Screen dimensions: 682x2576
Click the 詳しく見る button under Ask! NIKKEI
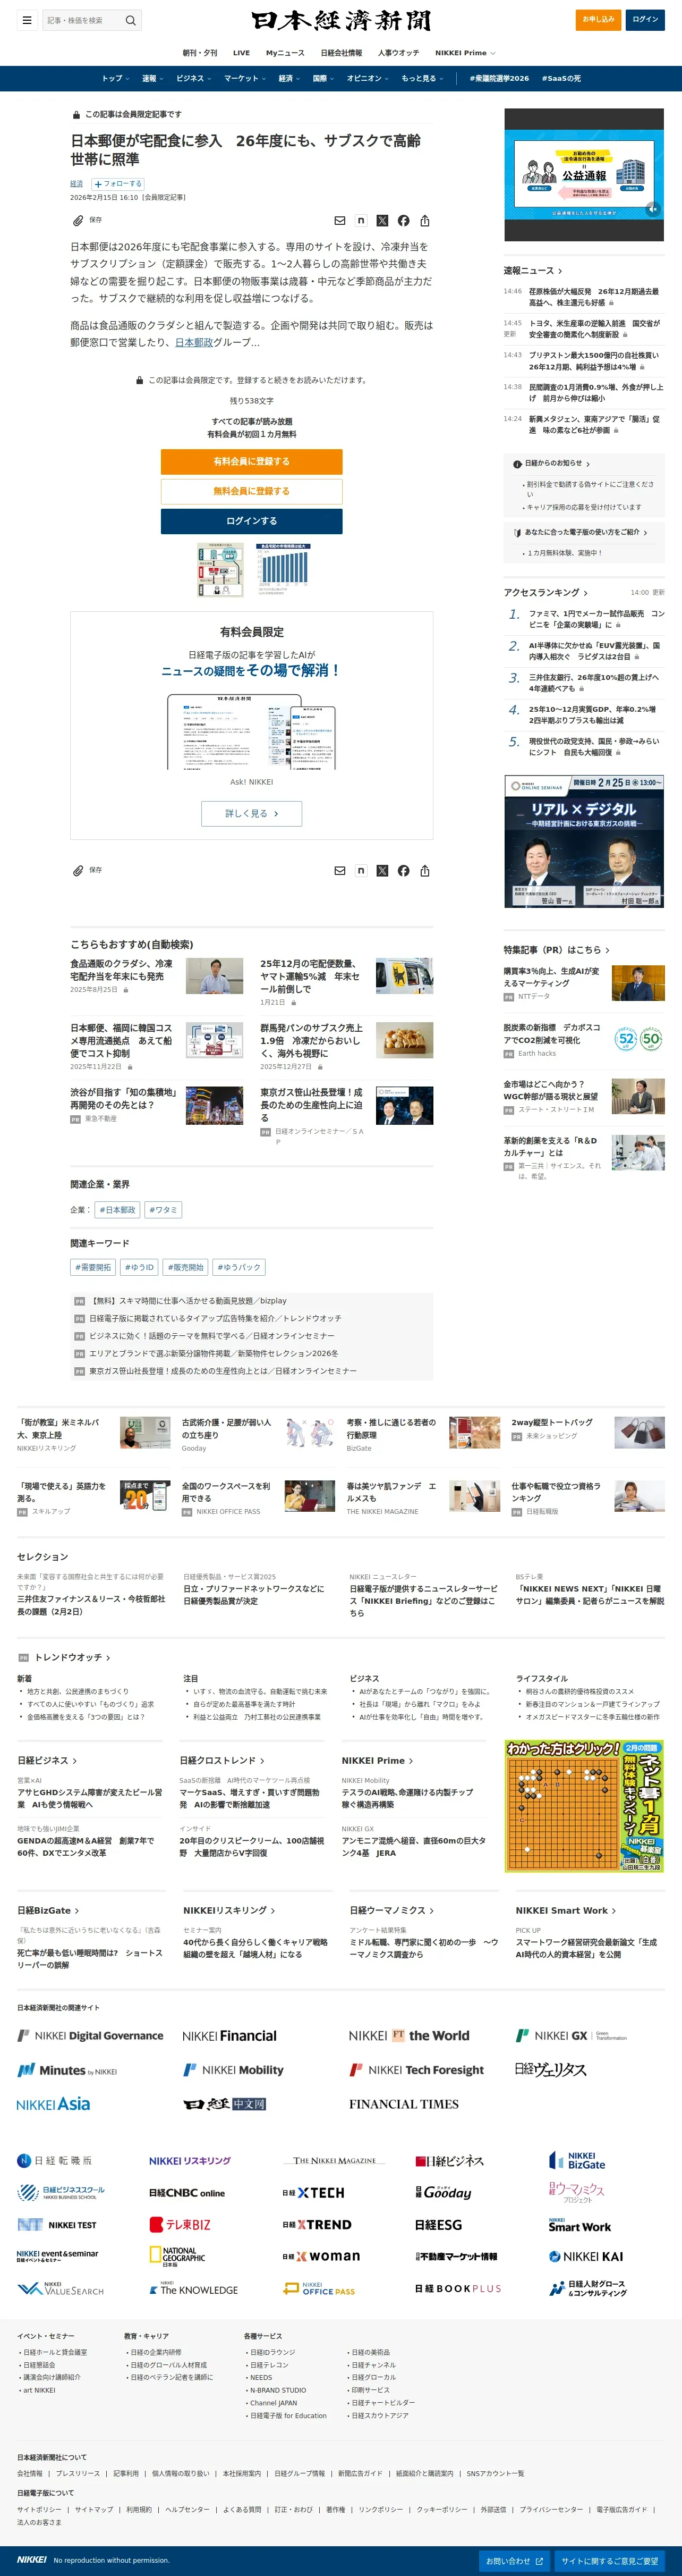point(252,813)
